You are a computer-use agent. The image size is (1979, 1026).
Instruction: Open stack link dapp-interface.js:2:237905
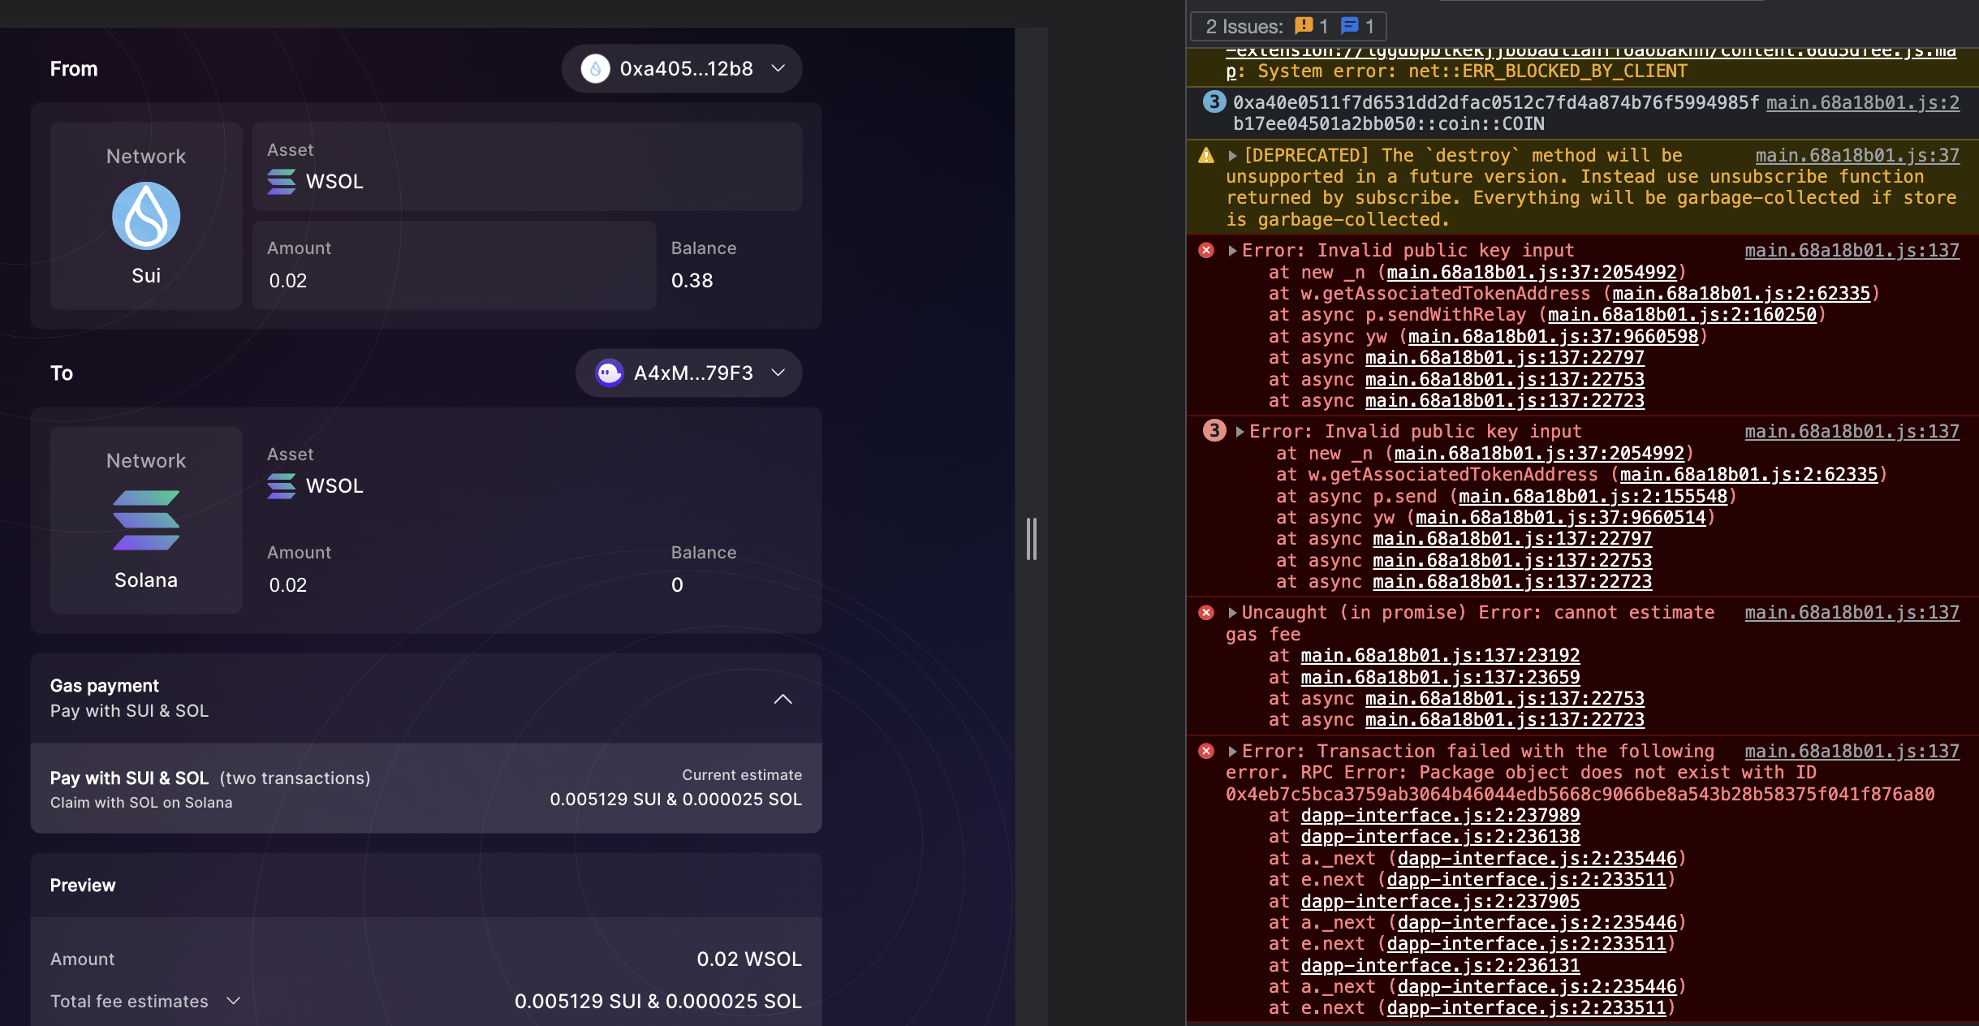[x=1440, y=902]
